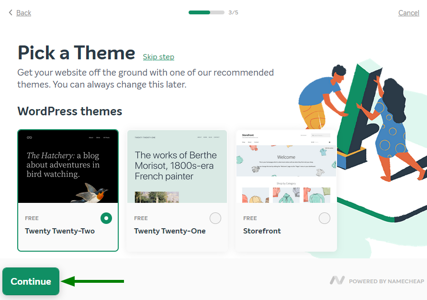Click the Back chevron arrow icon
The height and width of the screenshot is (300, 427).
(x=11, y=12)
